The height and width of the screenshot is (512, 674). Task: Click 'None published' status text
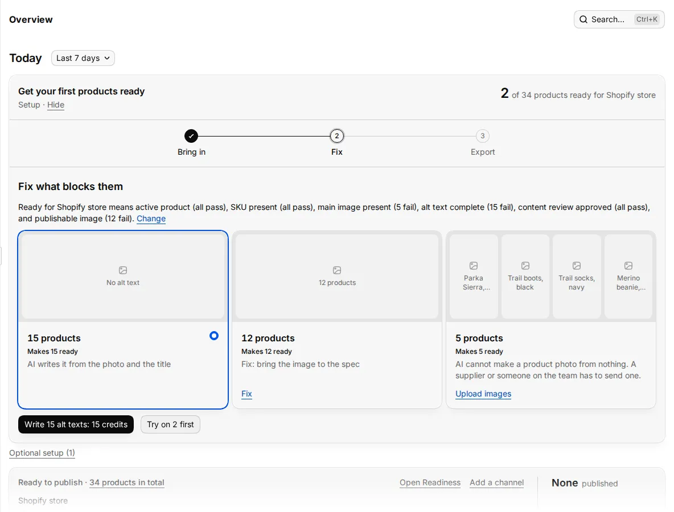(x=585, y=483)
